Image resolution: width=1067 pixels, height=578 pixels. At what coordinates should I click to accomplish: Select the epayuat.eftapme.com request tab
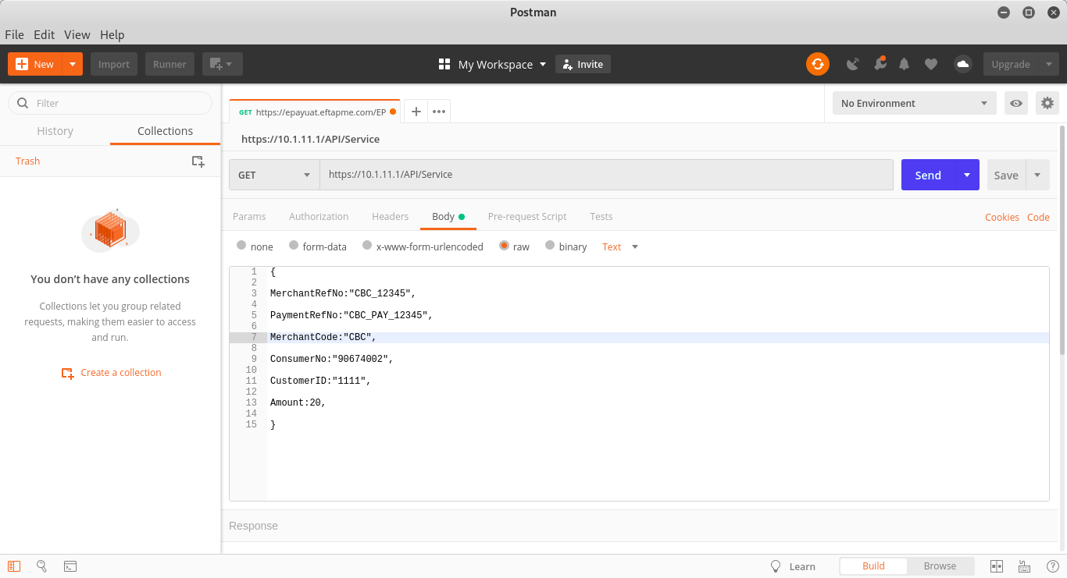tap(315, 112)
